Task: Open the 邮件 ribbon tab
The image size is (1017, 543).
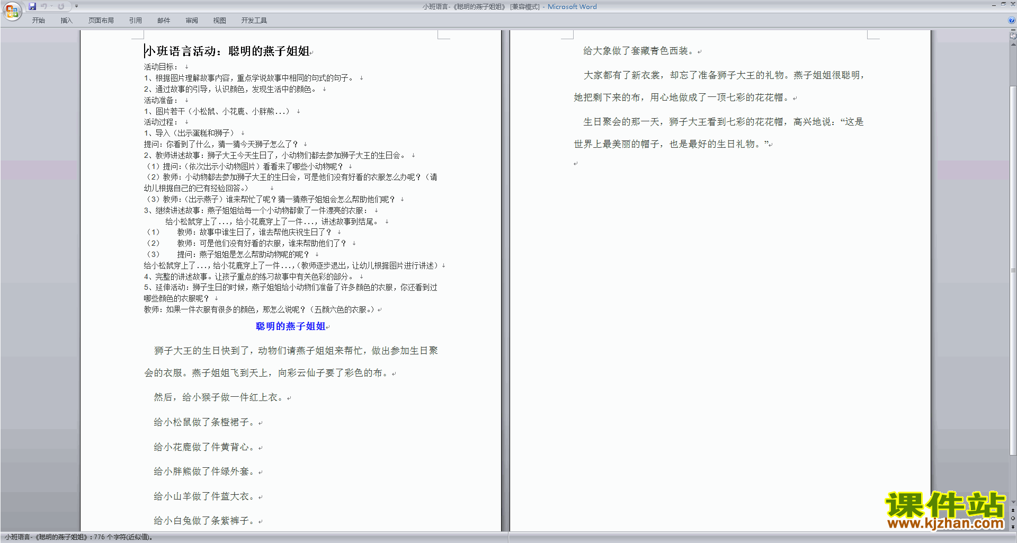Action: point(164,21)
